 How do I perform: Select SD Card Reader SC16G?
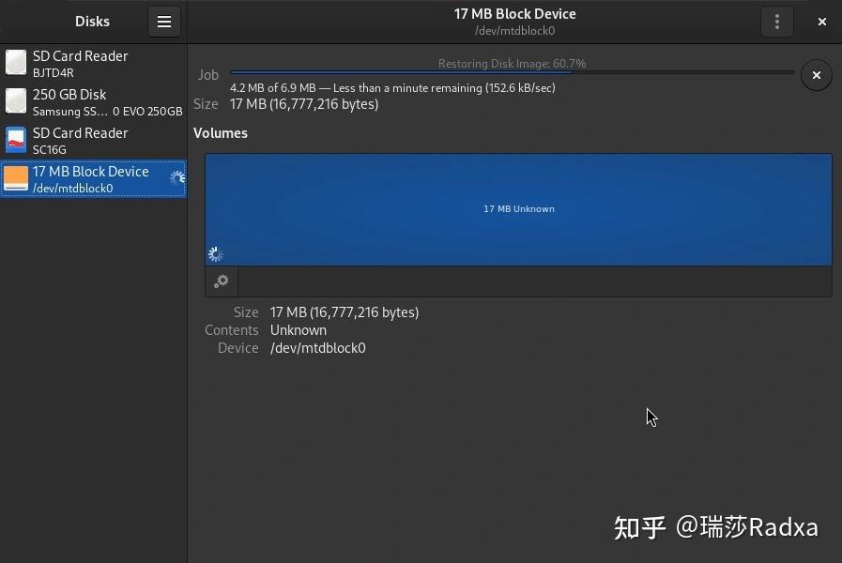[94, 141]
